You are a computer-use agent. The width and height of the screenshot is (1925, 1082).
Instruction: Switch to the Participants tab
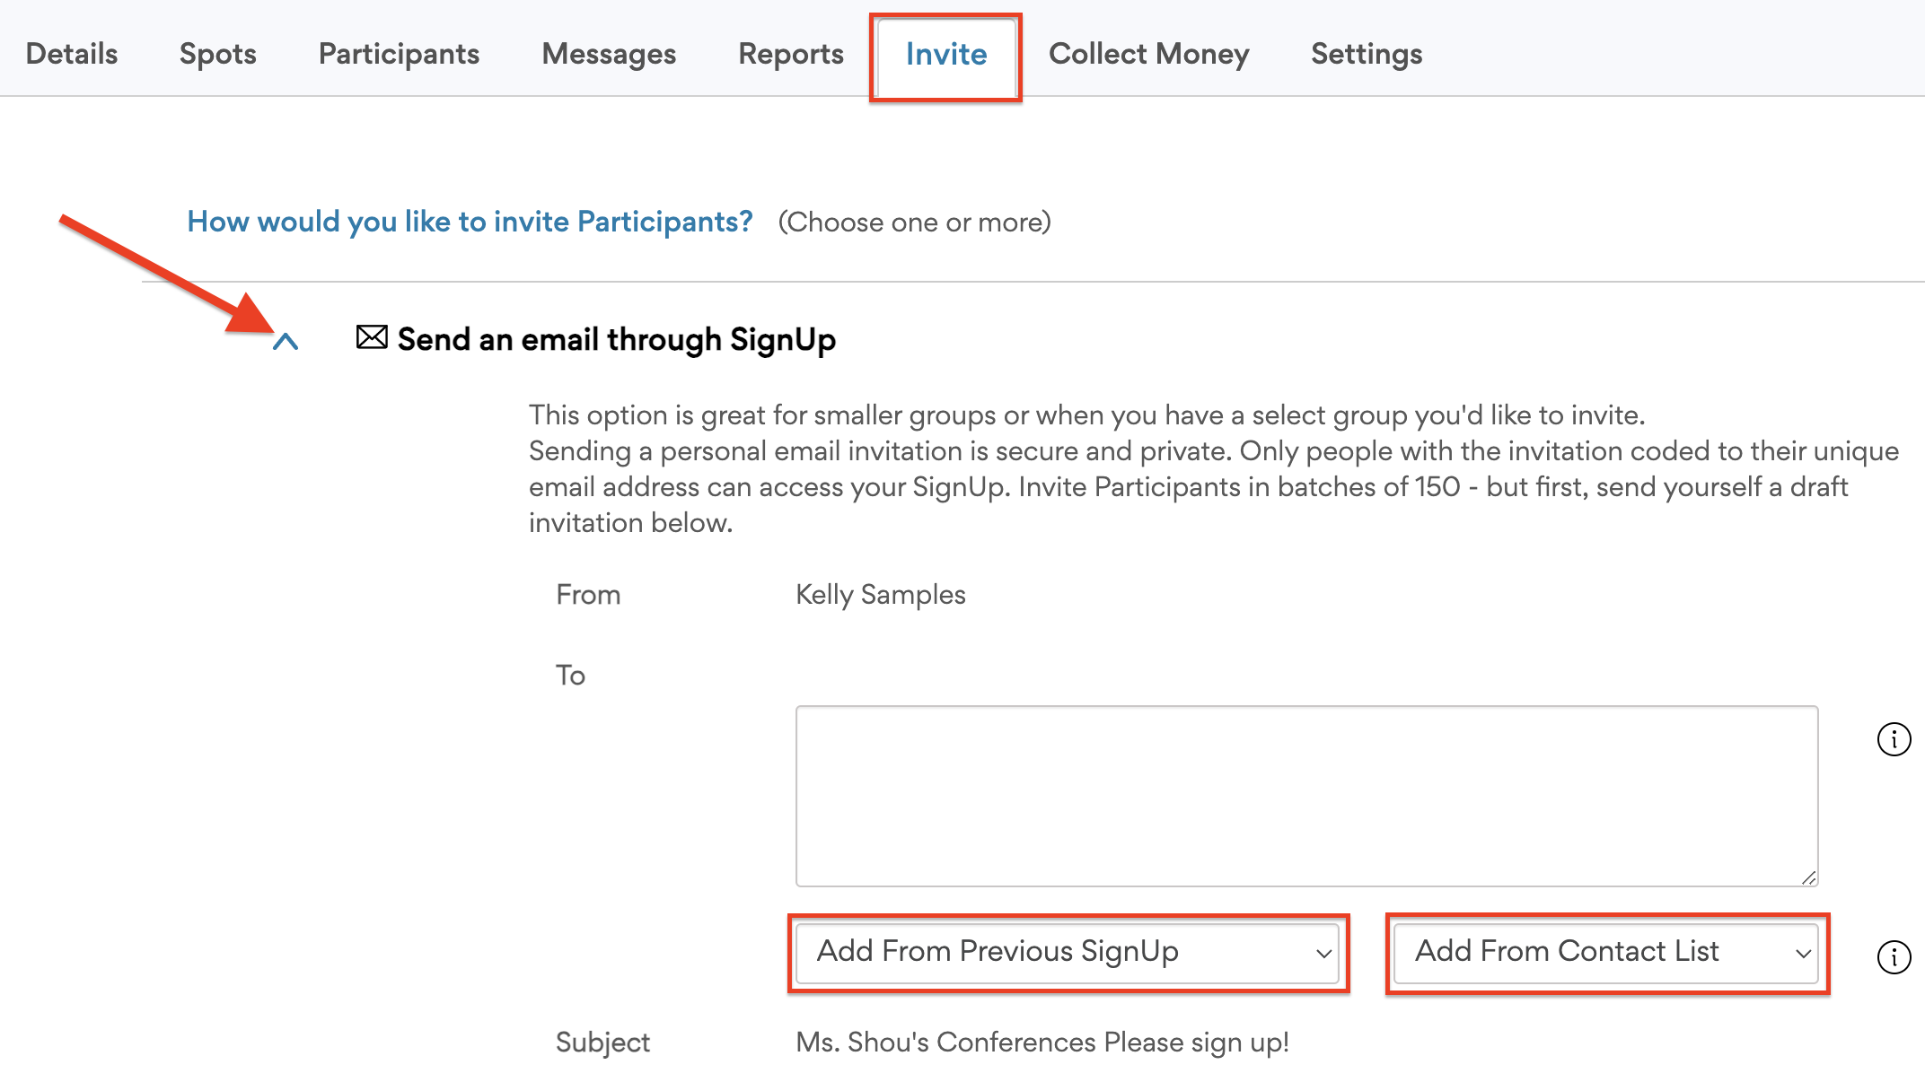400,53
